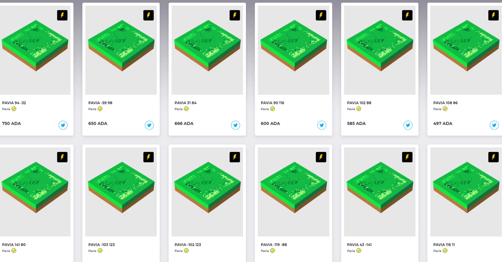This screenshot has width=502, height=262.
Task: Click Pavia collection link under PAVIA 102 88
Action: 351,109
